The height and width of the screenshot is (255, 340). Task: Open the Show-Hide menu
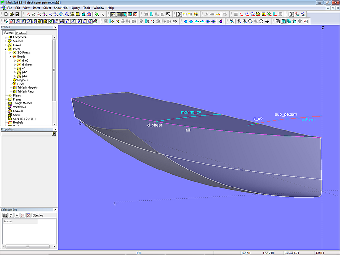click(61, 8)
